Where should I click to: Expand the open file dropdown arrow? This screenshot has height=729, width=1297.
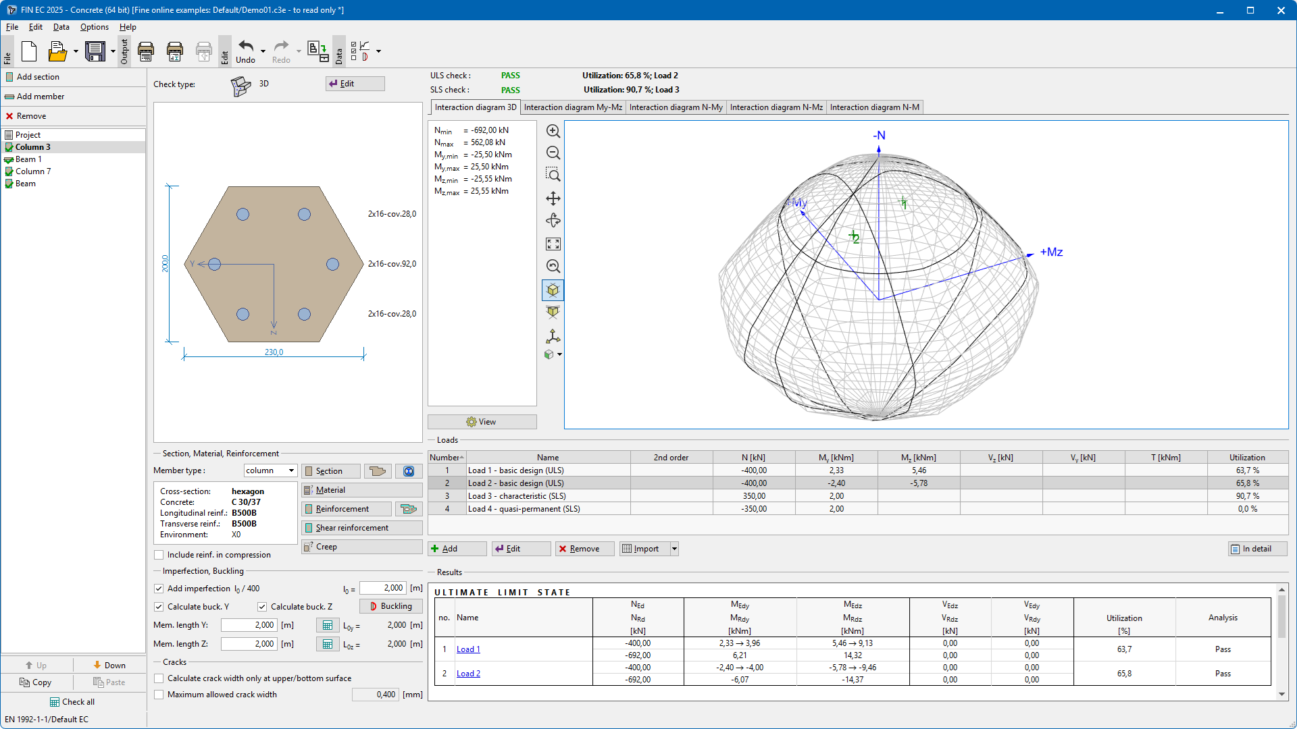coord(76,51)
